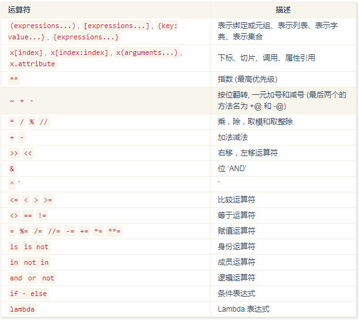Image resolution: width=359 pixels, height=321 pixels.
Task: Click the & bitwise operator
Action: tap(12, 169)
